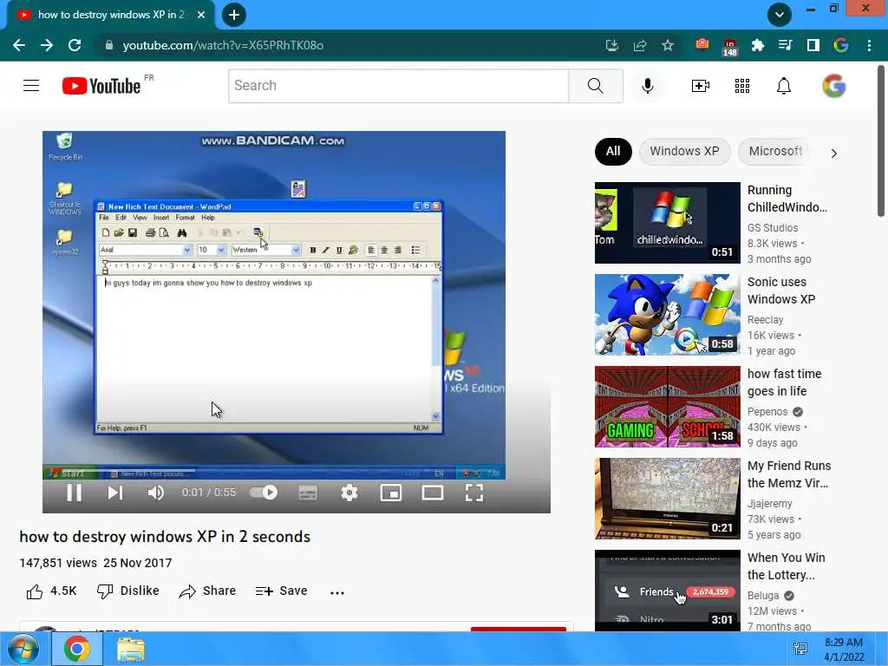Open the YouTube hamburger menu
Screen dimensions: 888x666
(31, 86)
